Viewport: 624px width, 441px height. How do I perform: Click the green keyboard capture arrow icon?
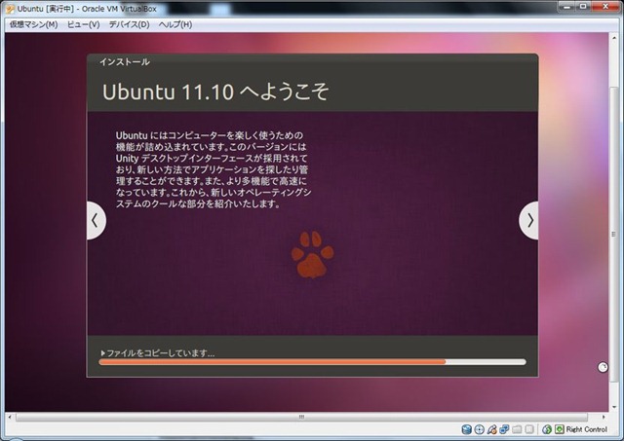tap(559, 429)
